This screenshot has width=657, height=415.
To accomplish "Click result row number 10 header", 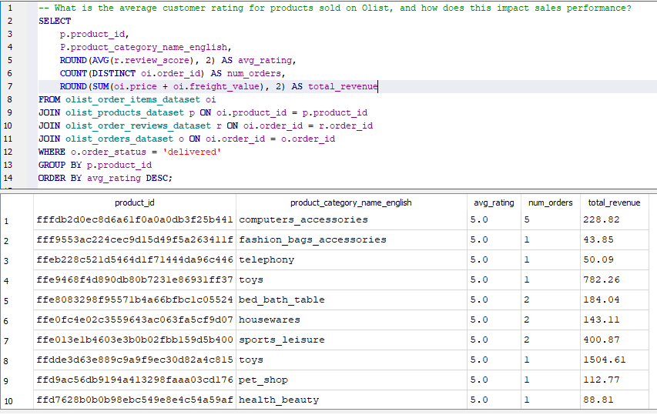I will tap(17, 401).
